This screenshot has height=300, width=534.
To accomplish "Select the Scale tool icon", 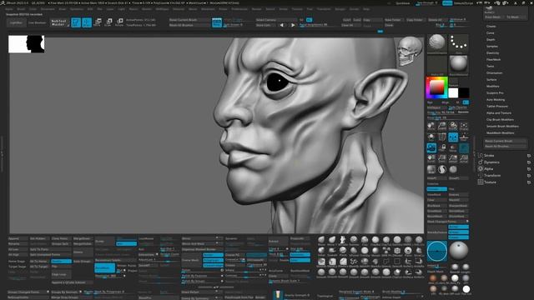I will coord(108,22).
